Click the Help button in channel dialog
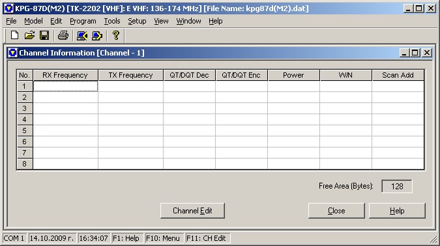This screenshot has height=246, width=440. [x=397, y=211]
